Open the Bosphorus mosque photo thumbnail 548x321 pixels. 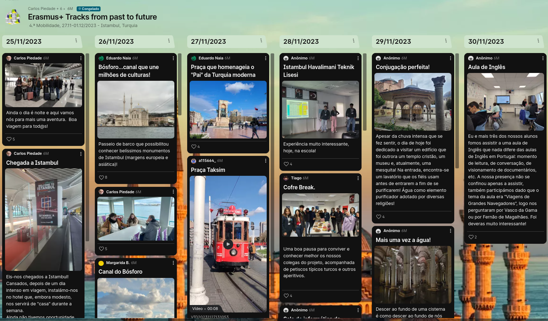click(x=136, y=110)
